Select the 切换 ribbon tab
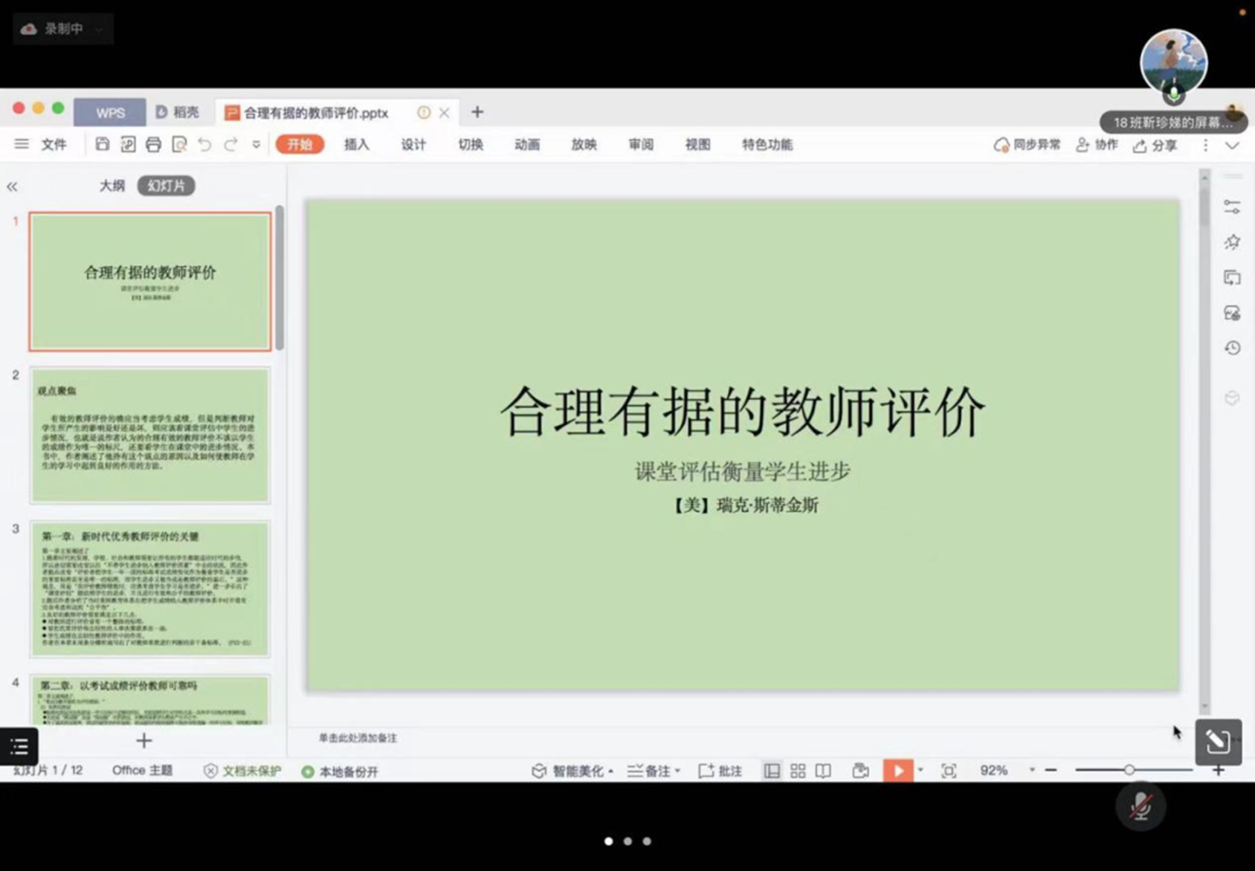Screen dimensions: 1255x871 [x=471, y=144]
